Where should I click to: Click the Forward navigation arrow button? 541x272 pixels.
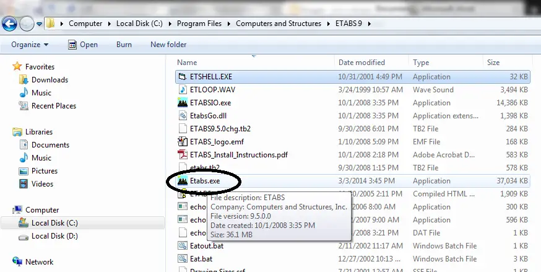click(27, 24)
